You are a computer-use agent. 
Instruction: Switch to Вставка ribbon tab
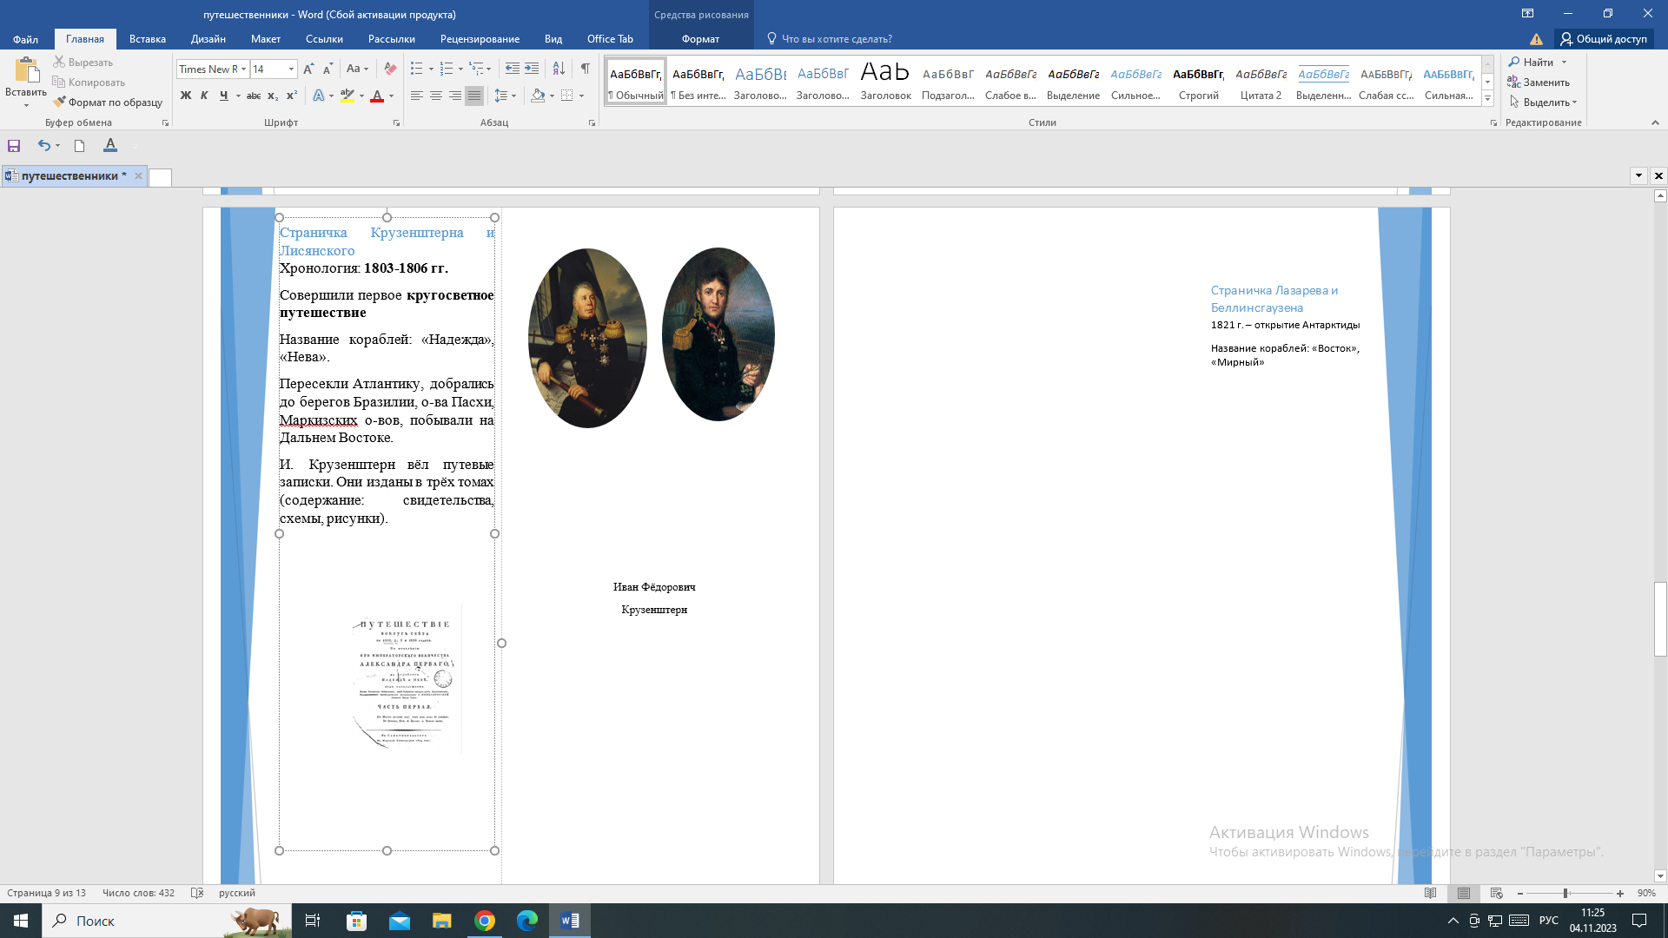(x=148, y=39)
